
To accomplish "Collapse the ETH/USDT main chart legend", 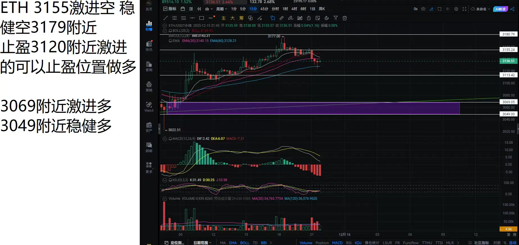I will (x=165, y=26).
